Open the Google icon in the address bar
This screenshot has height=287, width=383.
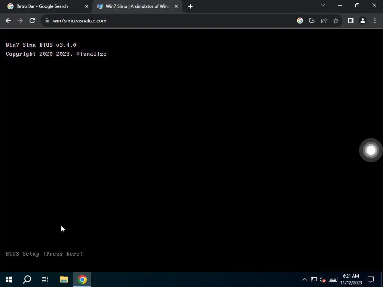coord(300,21)
